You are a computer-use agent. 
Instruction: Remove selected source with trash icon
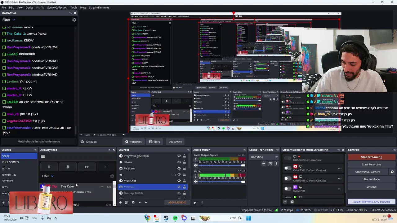coord(126,203)
